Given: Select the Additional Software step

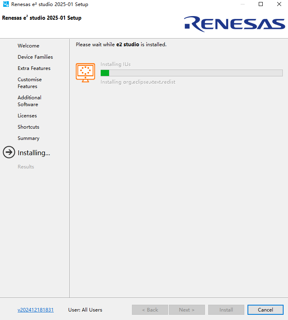Looking at the screenshot, I should (x=29, y=101).
